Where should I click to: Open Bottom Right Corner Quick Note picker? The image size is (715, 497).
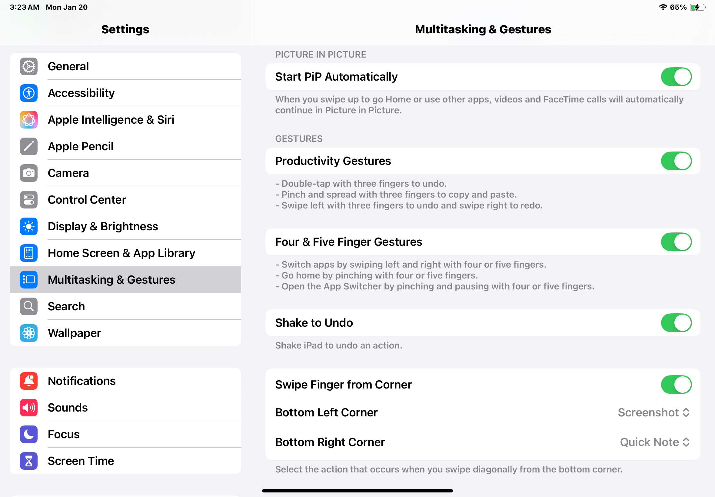(x=655, y=442)
